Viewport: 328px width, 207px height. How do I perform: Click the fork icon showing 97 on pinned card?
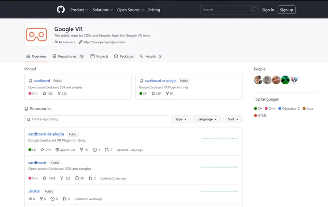[x=167, y=93]
